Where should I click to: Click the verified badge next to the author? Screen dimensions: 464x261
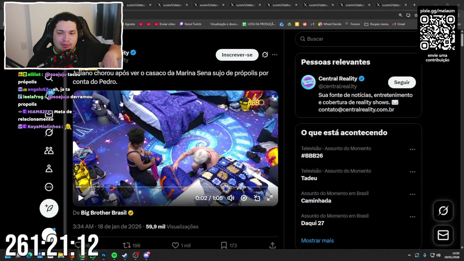pyautogui.click(x=133, y=53)
